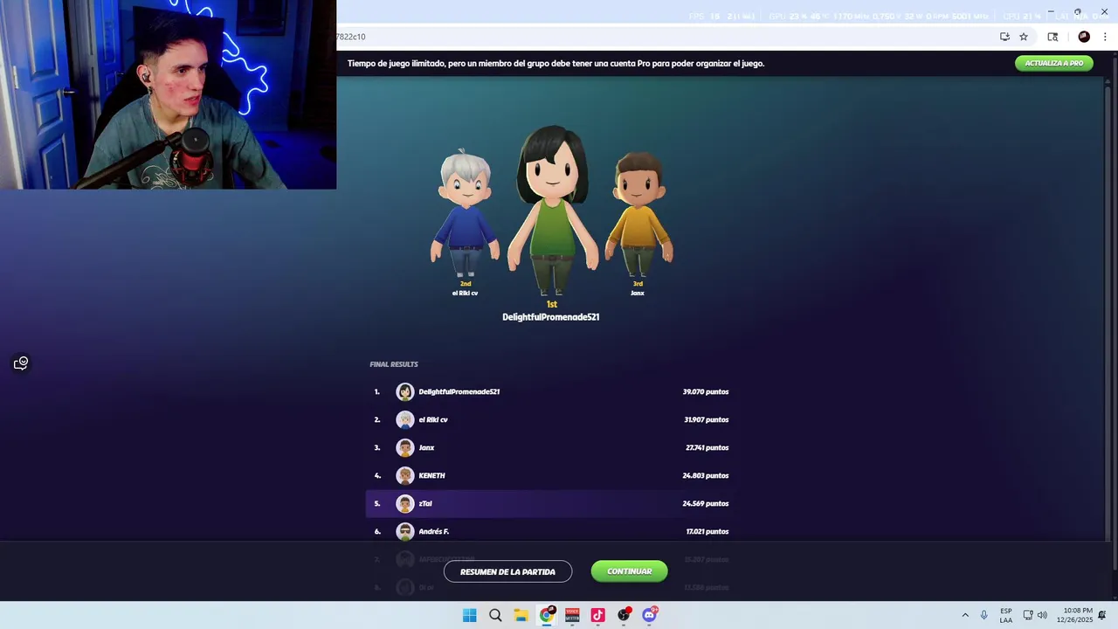Viewport: 1118px width, 629px height.
Task: Click DelightfulPromenade521's avatar icon in results list
Action: (404, 391)
